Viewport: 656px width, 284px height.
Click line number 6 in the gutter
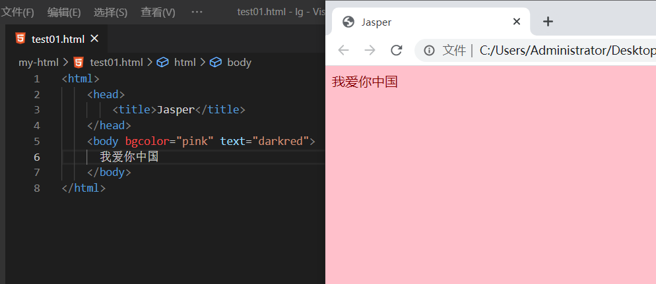pyautogui.click(x=36, y=157)
